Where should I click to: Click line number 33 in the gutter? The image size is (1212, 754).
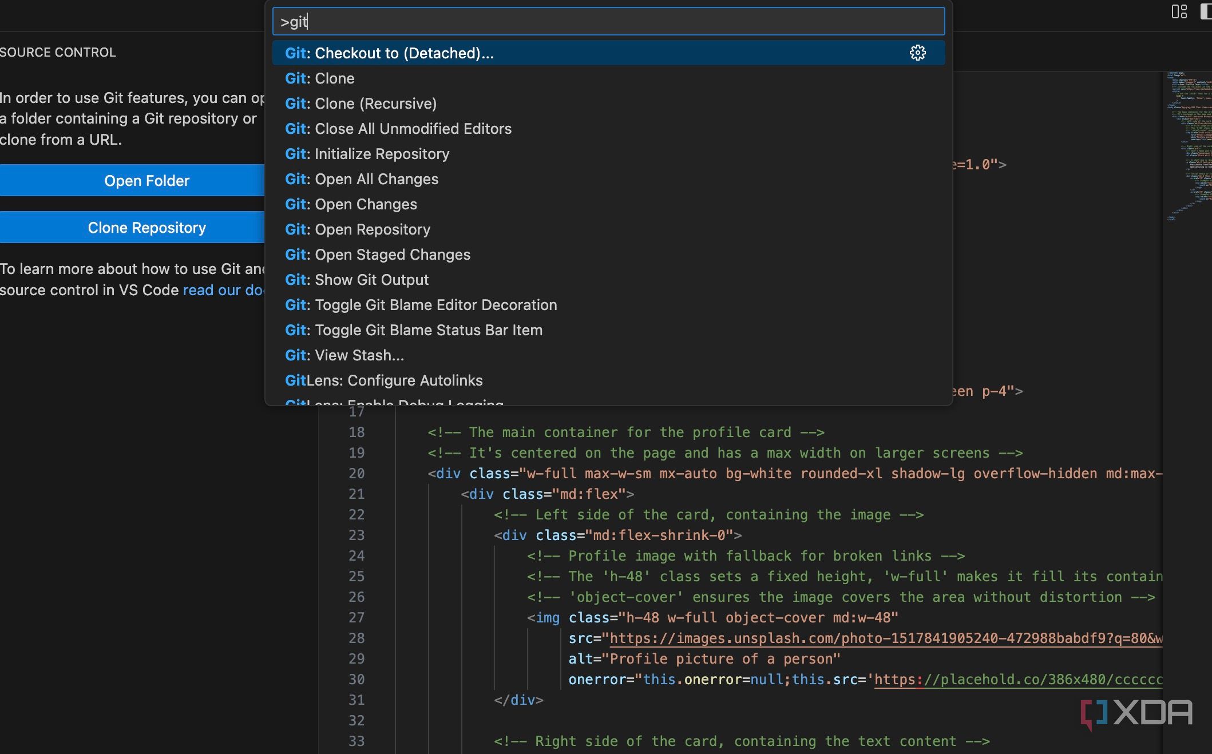point(357,741)
